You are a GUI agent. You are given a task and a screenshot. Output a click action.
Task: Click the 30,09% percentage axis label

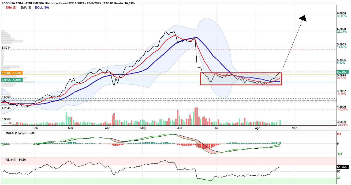[x=341, y=16]
